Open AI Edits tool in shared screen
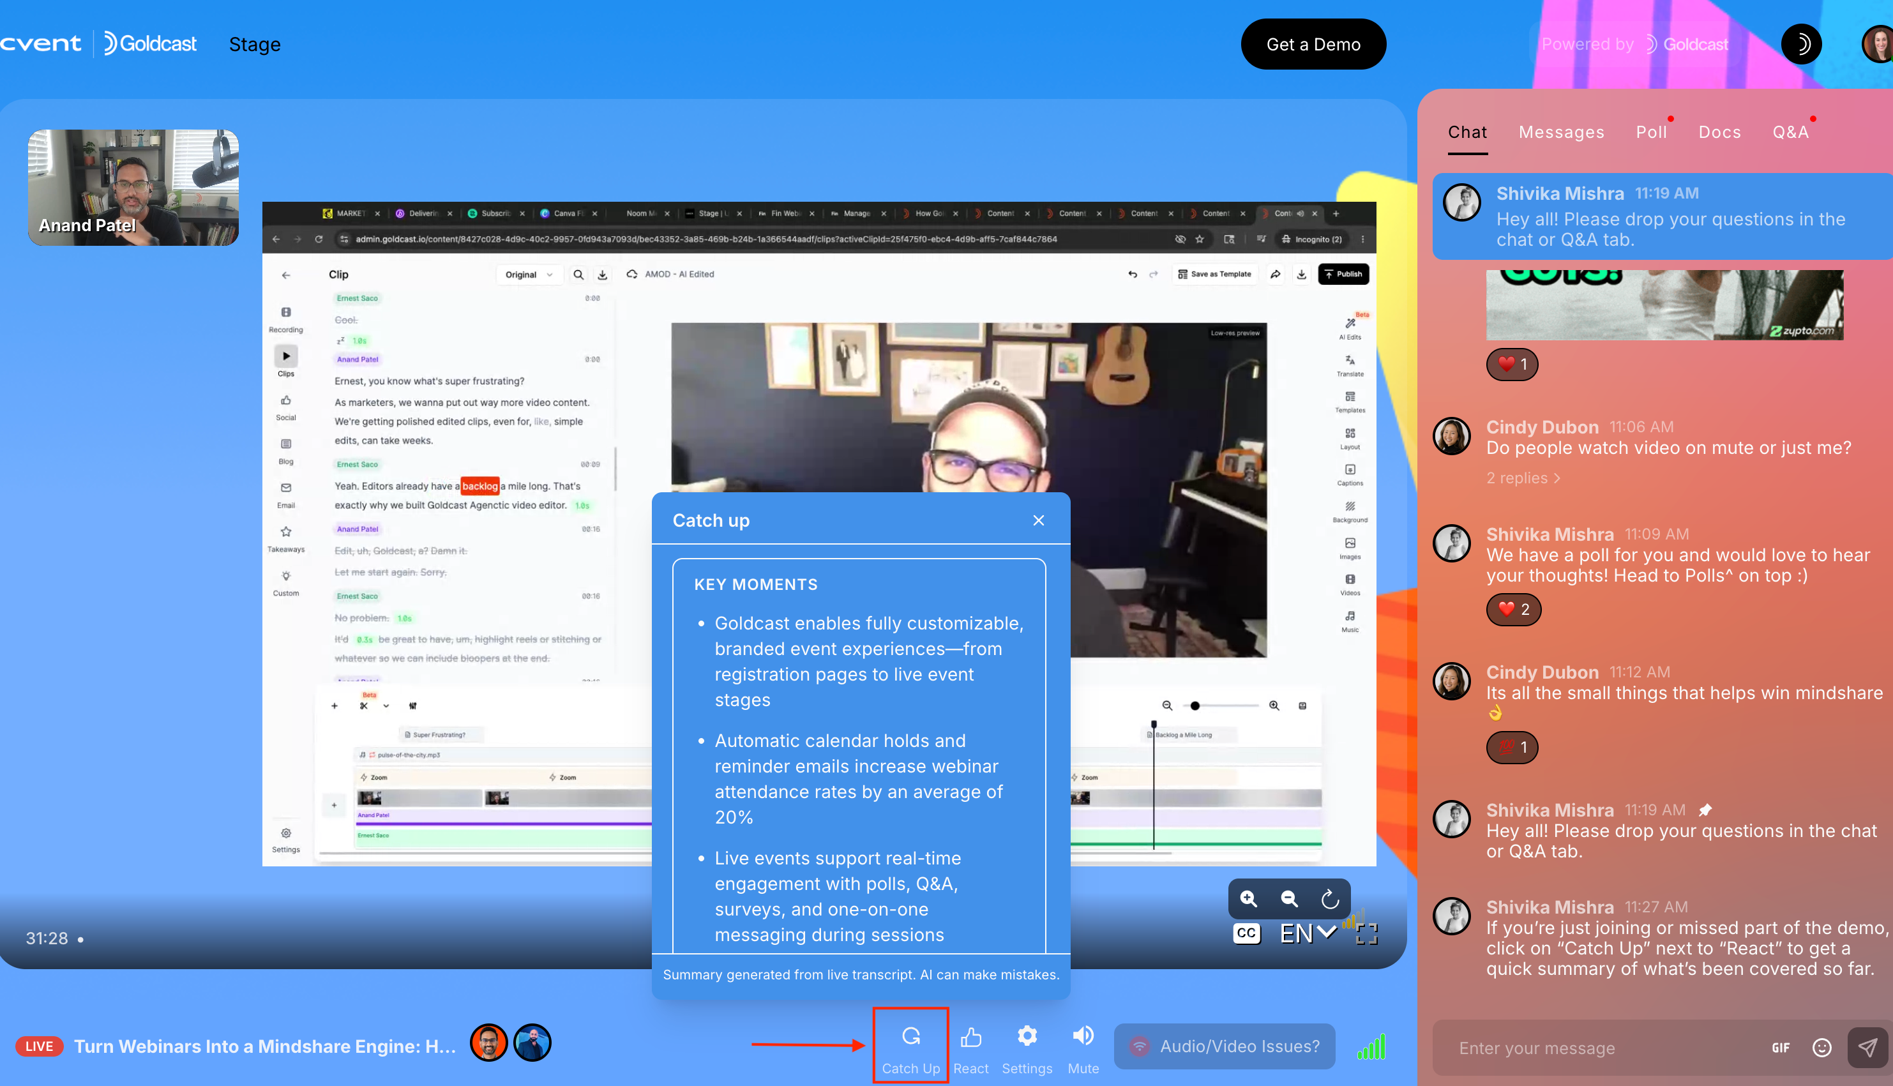 click(x=1350, y=328)
